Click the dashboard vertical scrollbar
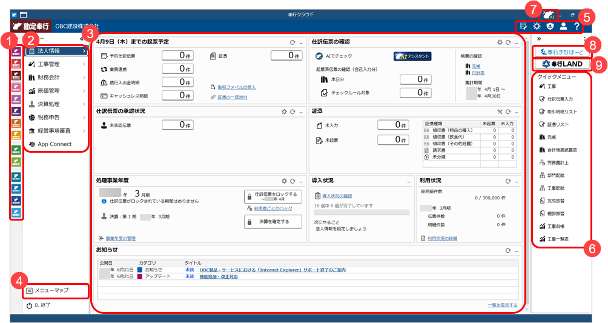Viewport: 608px width, 323px height. coord(526,173)
